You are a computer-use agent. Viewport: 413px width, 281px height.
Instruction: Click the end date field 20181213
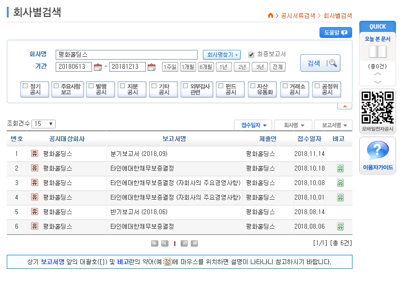(x=127, y=67)
